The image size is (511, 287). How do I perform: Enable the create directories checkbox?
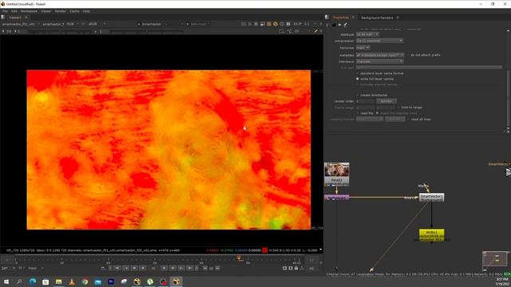pyautogui.click(x=358, y=96)
